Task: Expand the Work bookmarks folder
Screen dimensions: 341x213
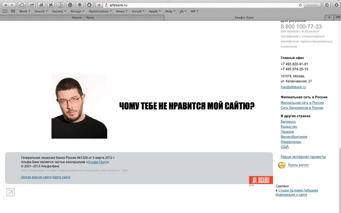Action: 25,11
